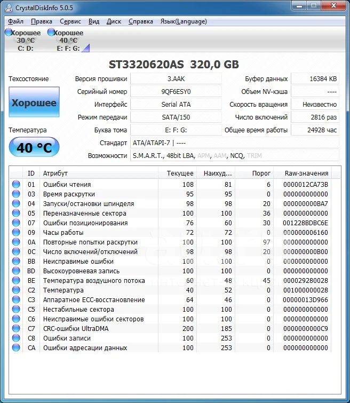Select the Часы работы attribute name
This screenshot has width=350, height=403.
click(63, 233)
